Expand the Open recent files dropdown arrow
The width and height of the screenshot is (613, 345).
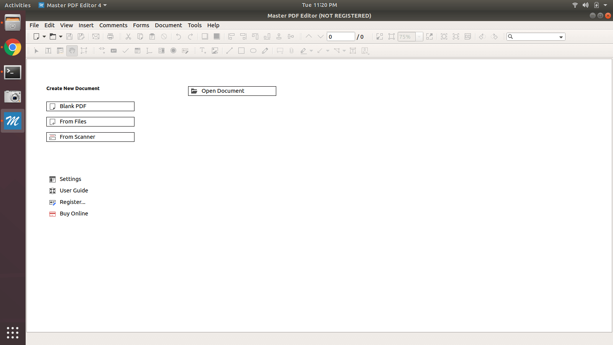pos(61,37)
